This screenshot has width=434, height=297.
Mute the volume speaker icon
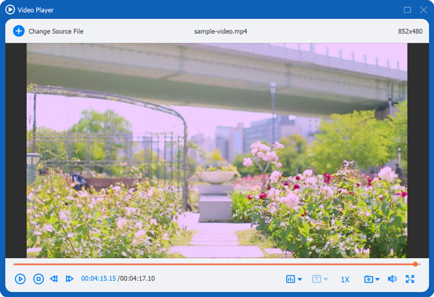click(392, 279)
